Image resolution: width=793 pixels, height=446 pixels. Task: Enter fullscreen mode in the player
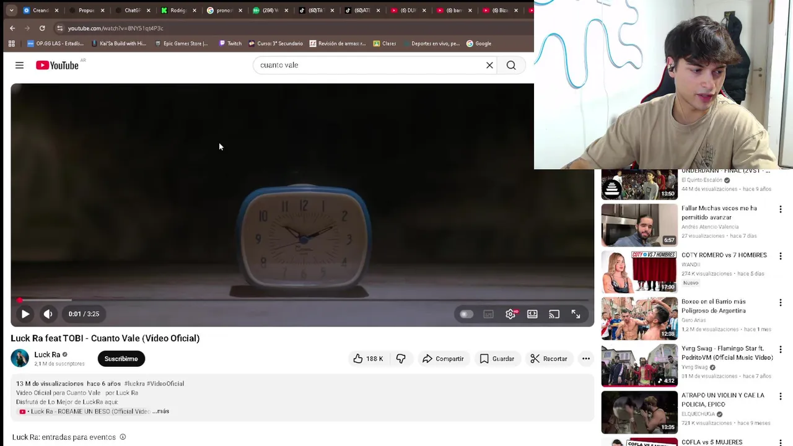[x=576, y=314]
